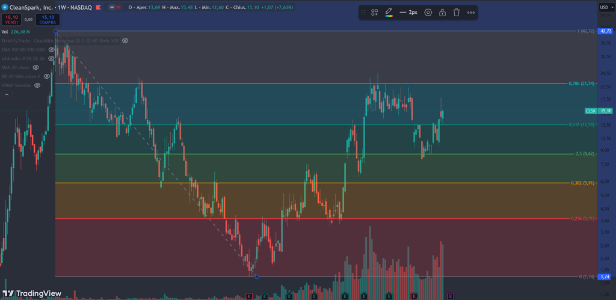
Task: Click the purple E future earnings marker
Action: click(x=451, y=296)
